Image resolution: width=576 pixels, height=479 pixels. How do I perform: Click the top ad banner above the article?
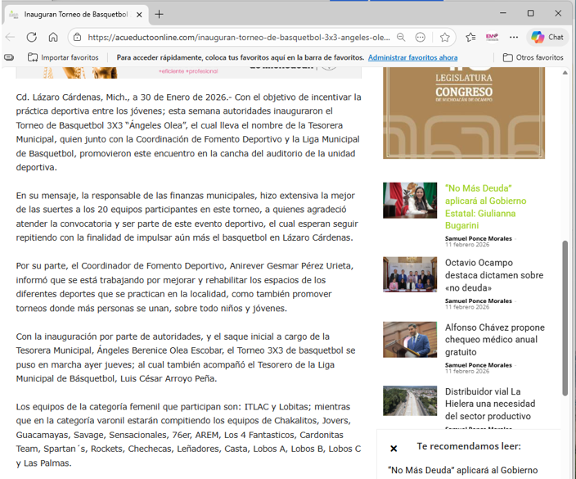tap(188, 72)
